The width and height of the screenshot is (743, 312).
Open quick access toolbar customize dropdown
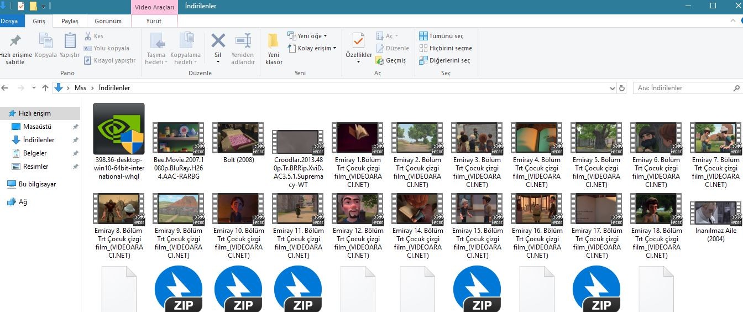(44, 7)
